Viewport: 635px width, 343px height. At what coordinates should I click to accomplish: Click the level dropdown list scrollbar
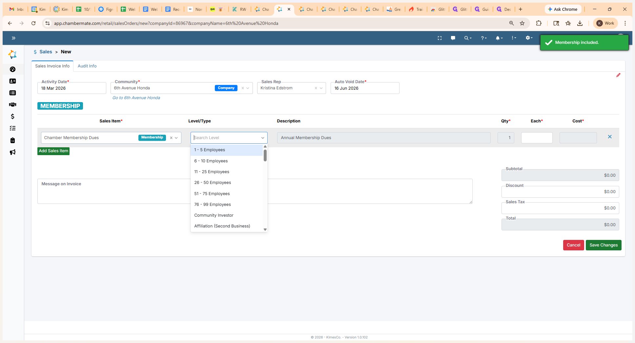click(x=265, y=155)
